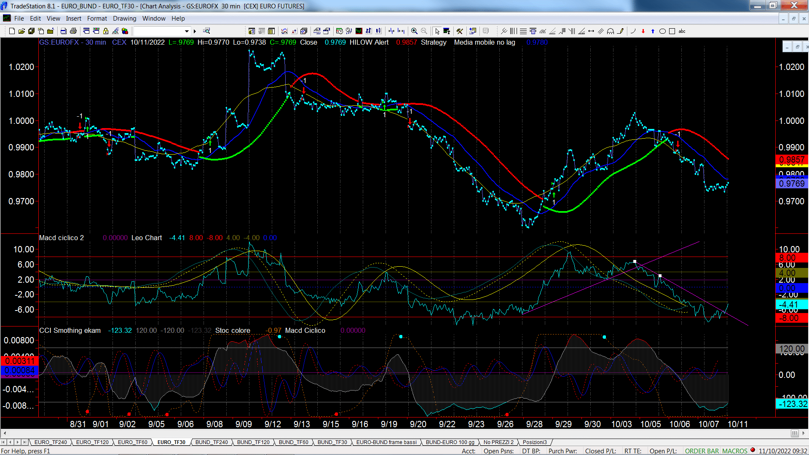Switch to the BUND_TF120 tab

[253, 442]
